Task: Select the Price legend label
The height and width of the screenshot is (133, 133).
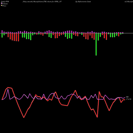Action: click(4, 6)
